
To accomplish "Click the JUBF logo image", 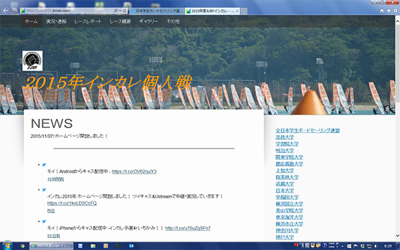I will point(33,61).
